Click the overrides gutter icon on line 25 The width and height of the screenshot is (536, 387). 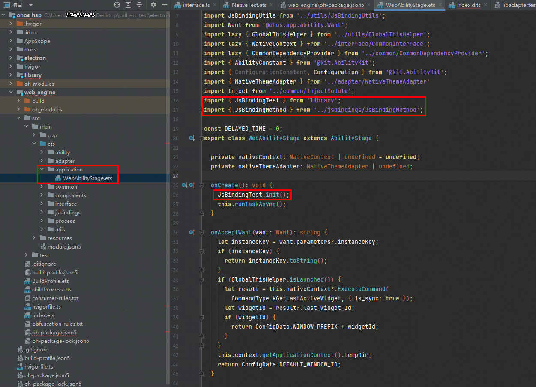click(x=192, y=185)
